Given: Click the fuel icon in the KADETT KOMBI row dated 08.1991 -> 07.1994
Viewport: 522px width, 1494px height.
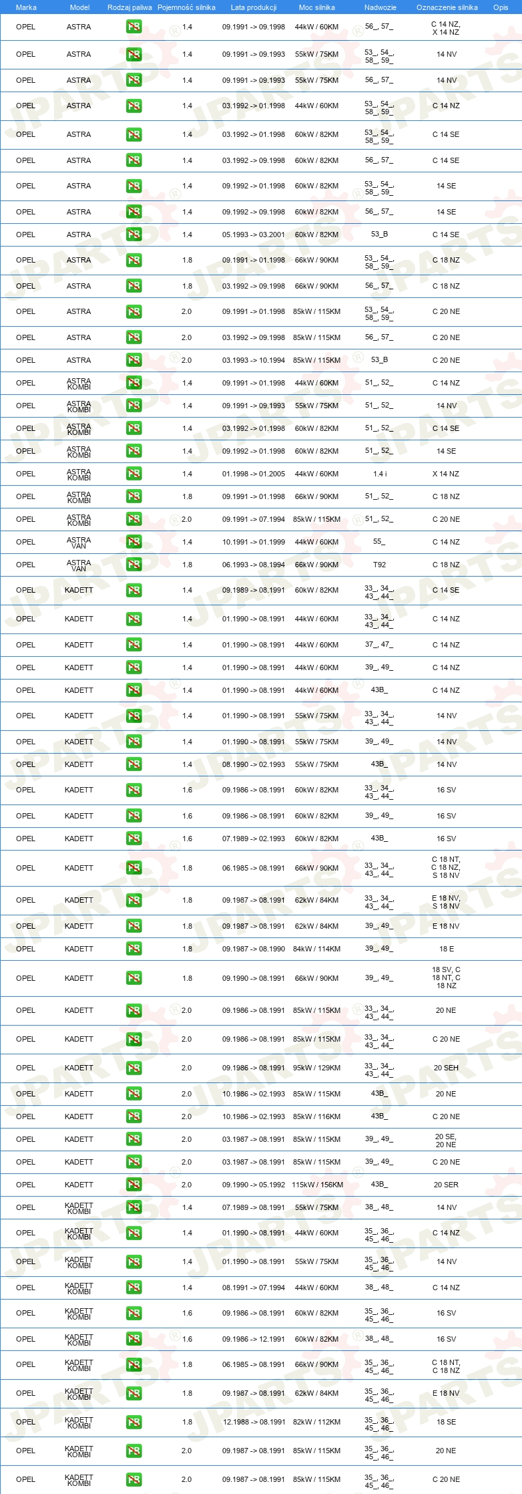Looking at the screenshot, I should tap(134, 1288).
